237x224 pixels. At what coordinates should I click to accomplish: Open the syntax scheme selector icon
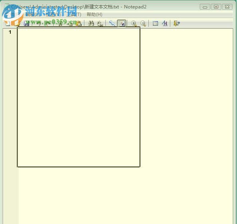coord(155,23)
